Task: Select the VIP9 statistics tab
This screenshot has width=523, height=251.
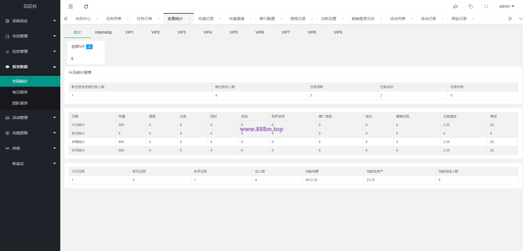Action: coord(338,32)
